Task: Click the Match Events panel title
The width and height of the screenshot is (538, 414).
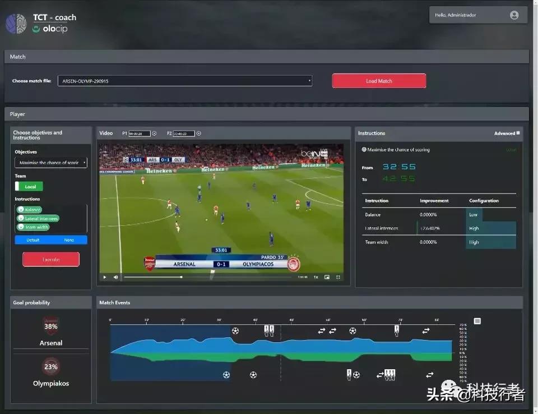Action: 114,303
